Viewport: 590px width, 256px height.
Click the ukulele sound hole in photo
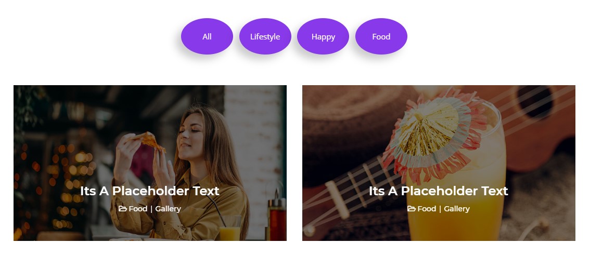[535, 102]
